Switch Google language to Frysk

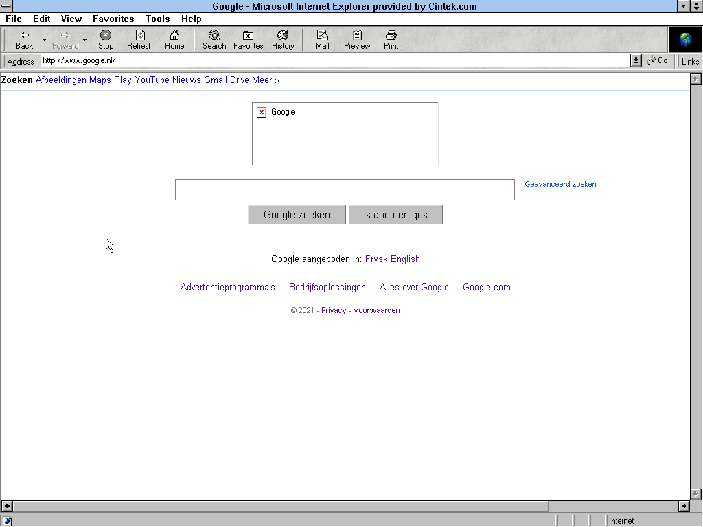376,259
